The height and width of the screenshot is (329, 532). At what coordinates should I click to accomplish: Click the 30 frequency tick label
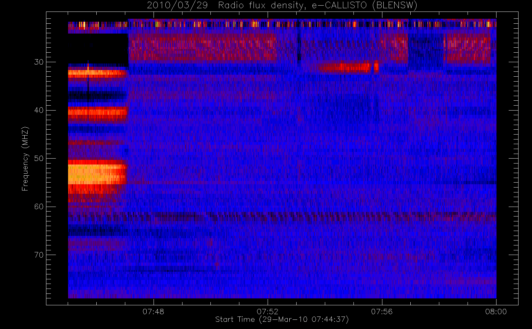[x=39, y=62]
